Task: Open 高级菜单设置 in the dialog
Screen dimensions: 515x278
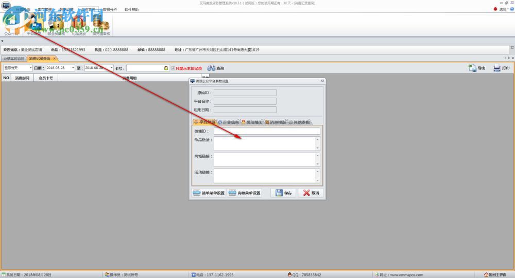Action: (244, 193)
